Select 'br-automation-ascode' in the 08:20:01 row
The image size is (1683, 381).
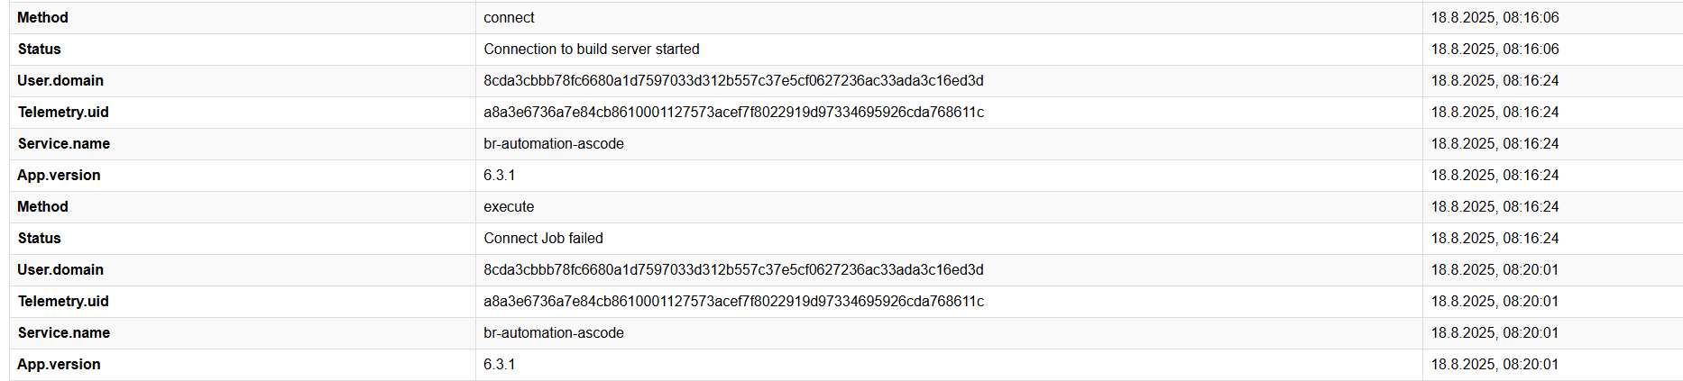click(553, 333)
